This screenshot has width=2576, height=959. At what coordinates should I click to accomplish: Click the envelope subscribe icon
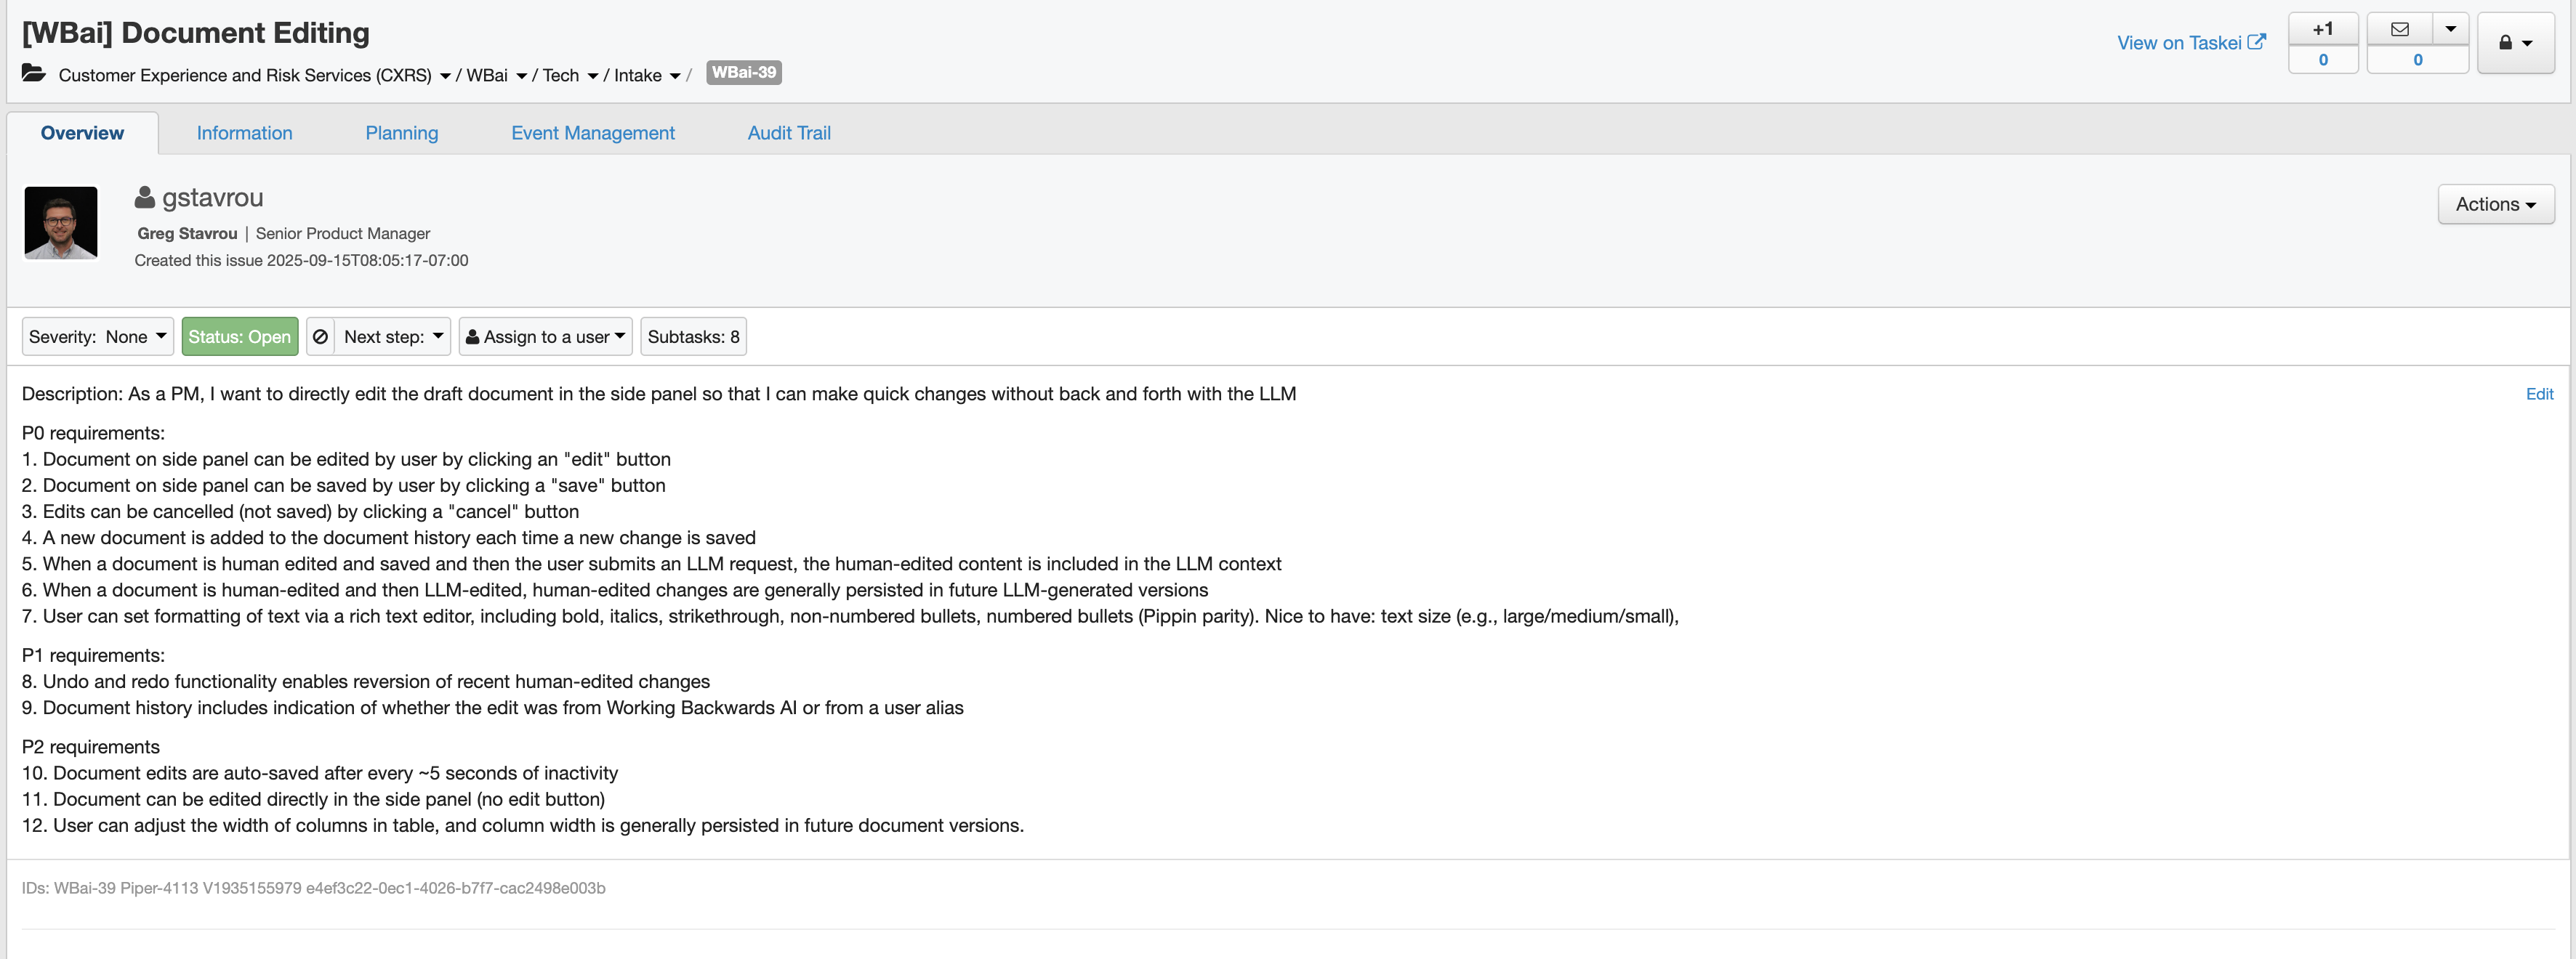pos(2399,29)
